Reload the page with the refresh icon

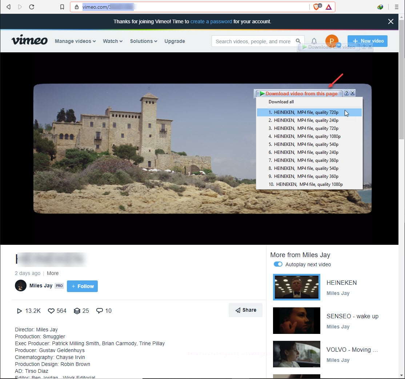click(x=32, y=7)
